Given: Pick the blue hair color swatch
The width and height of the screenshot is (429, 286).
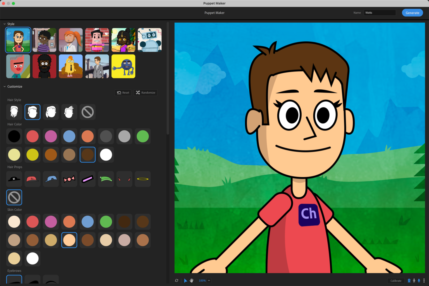Looking at the screenshot, I should [69, 136].
